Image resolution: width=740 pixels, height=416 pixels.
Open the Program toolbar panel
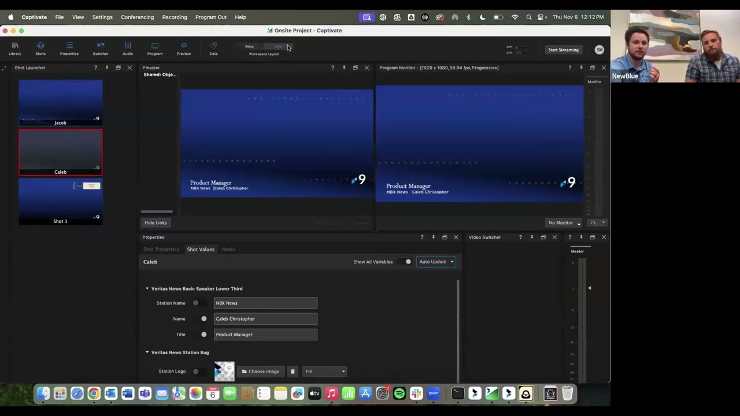pos(155,49)
